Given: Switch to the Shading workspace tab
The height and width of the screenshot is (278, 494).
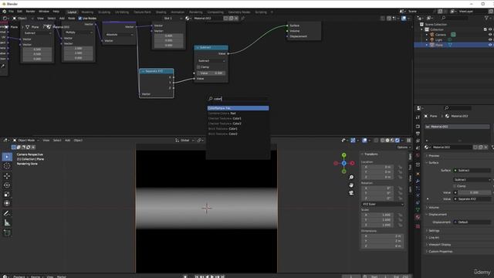Looking at the screenshot, I should (161, 12).
